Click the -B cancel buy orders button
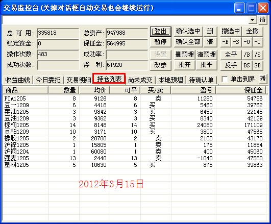This screenshot has width=271, height=224. [x=226, y=42]
